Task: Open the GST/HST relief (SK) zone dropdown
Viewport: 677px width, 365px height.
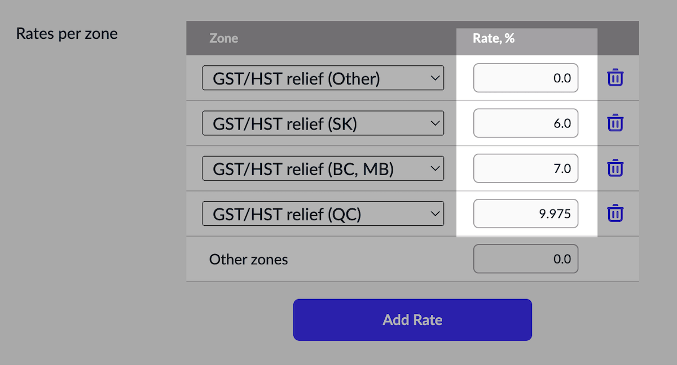Action: [x=323, y=123]
